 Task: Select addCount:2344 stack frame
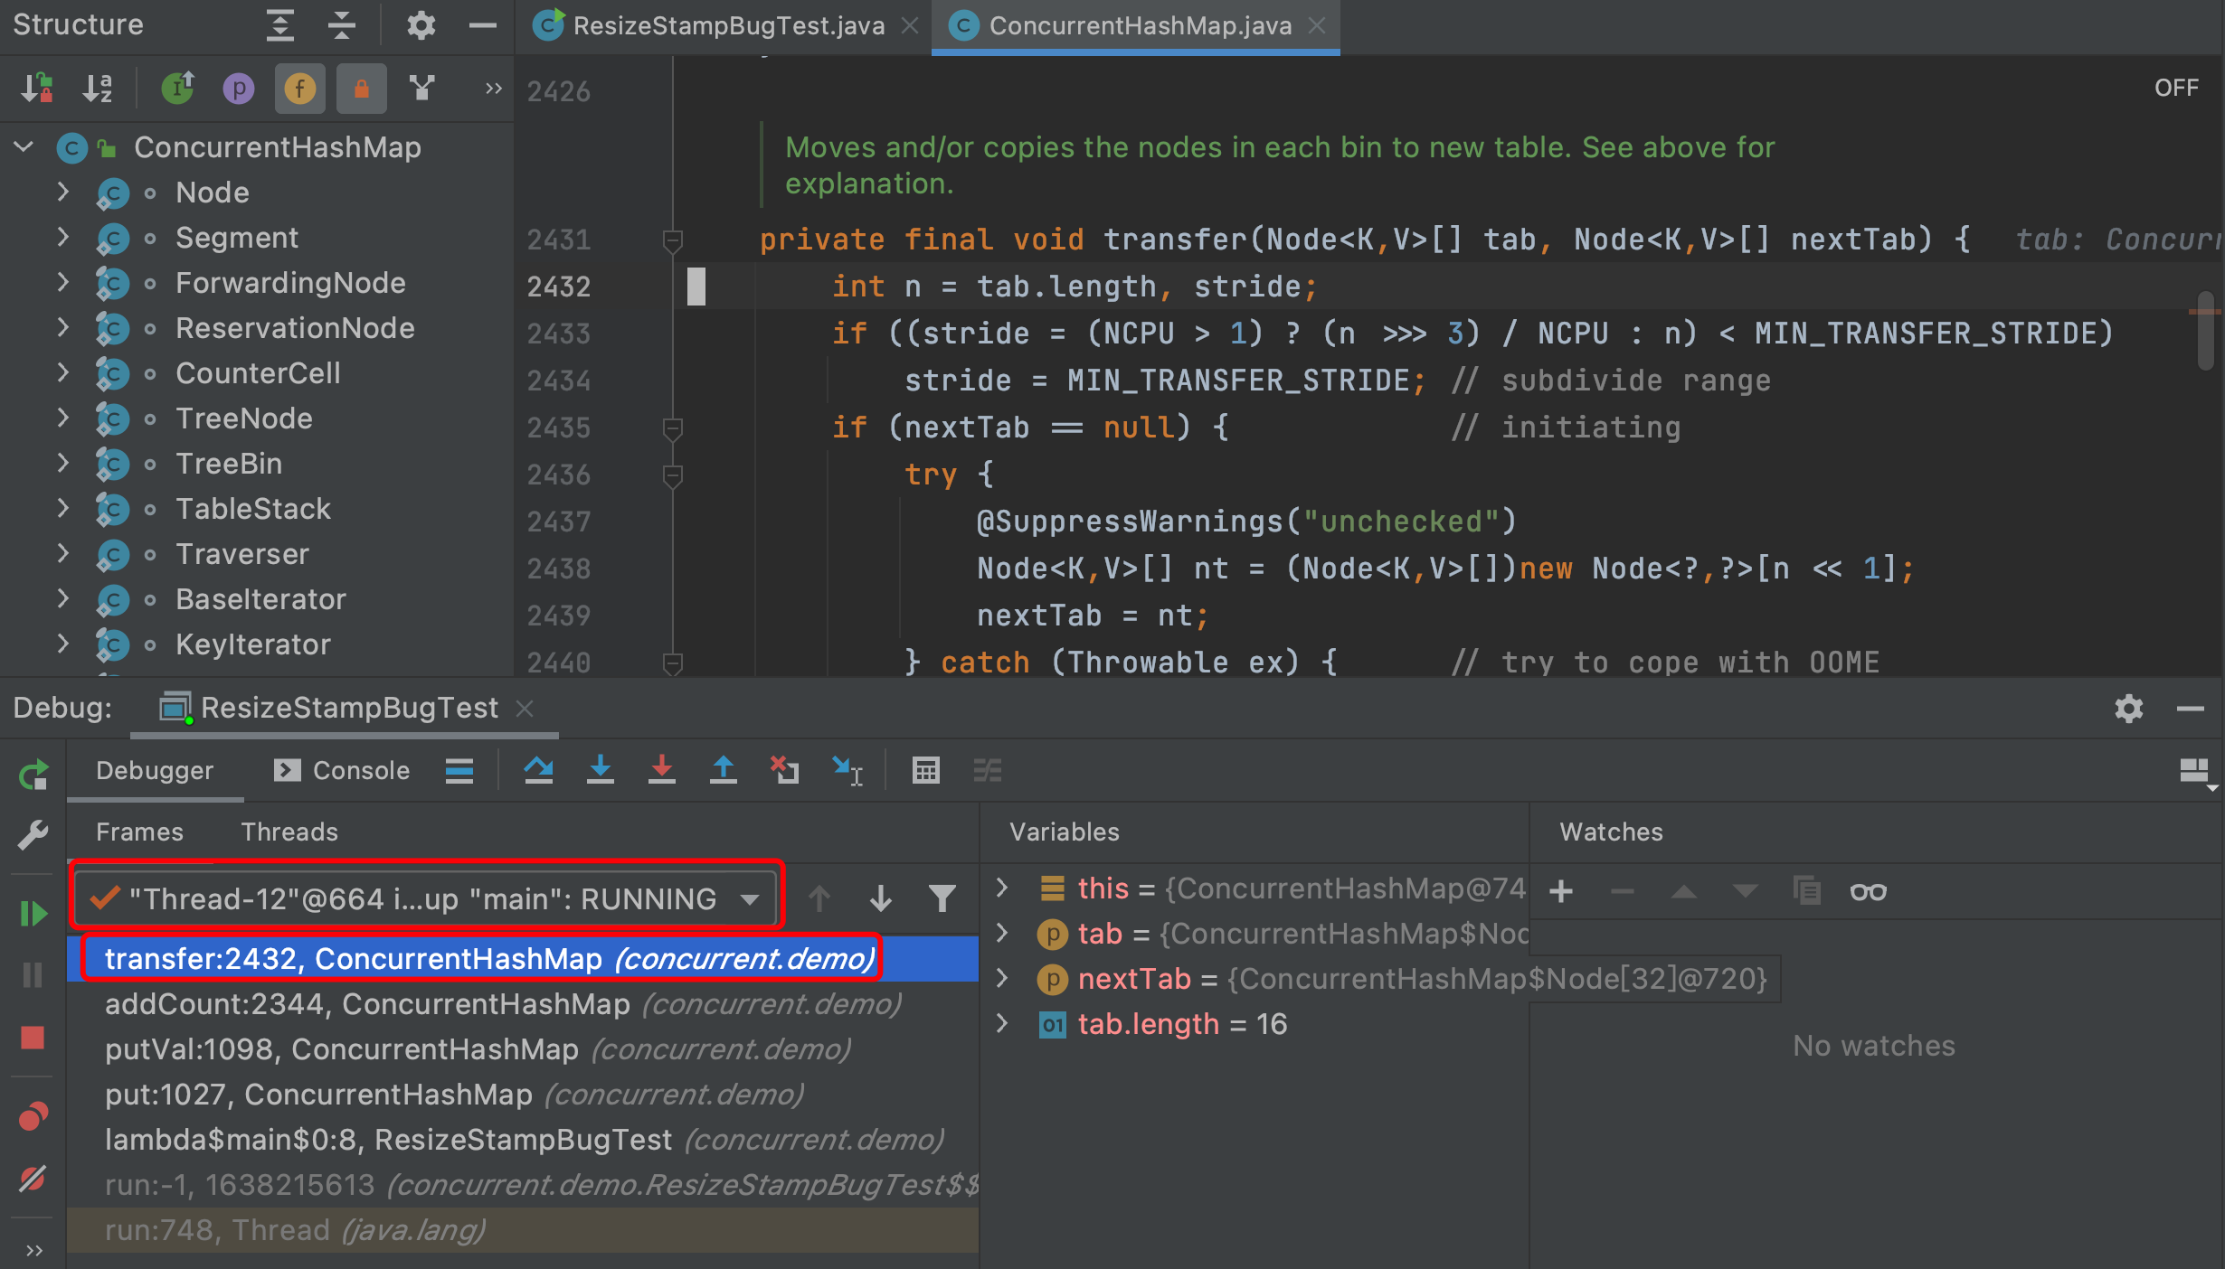[523, 1004]
